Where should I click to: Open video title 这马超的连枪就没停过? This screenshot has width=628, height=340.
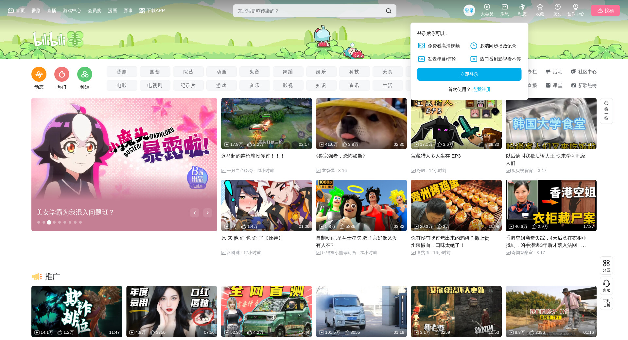253,156
